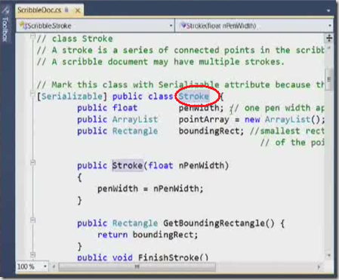Click the horizontal scrollbar right arrow
The width and height of the screenshot is (339, 280).
319,266
